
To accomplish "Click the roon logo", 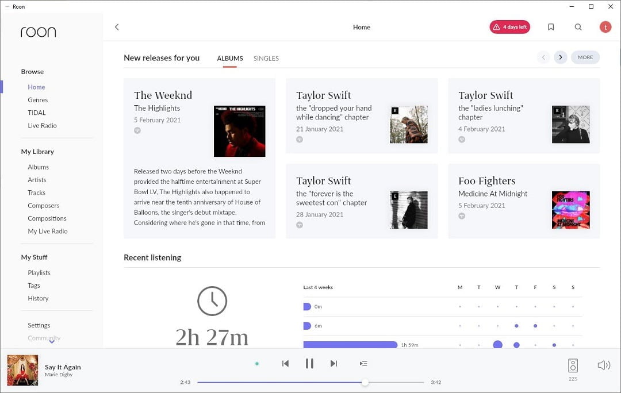I will pyautogui.click(x=38, y=32).
